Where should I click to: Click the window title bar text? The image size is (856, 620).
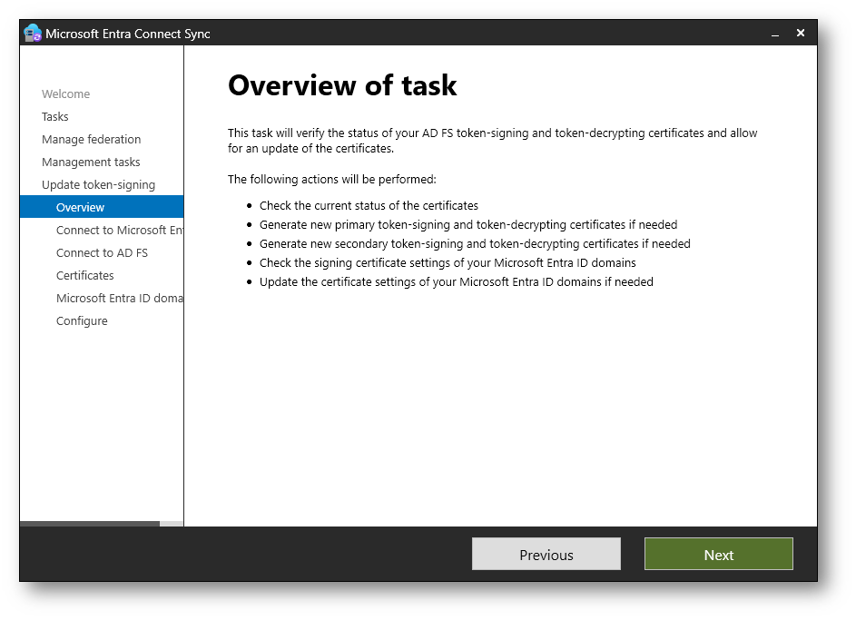128,34
